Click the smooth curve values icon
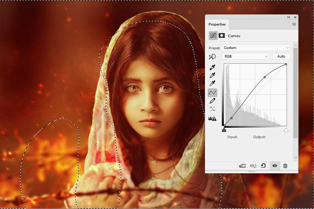Screen dimensions: 314x209 coord(213,109)
